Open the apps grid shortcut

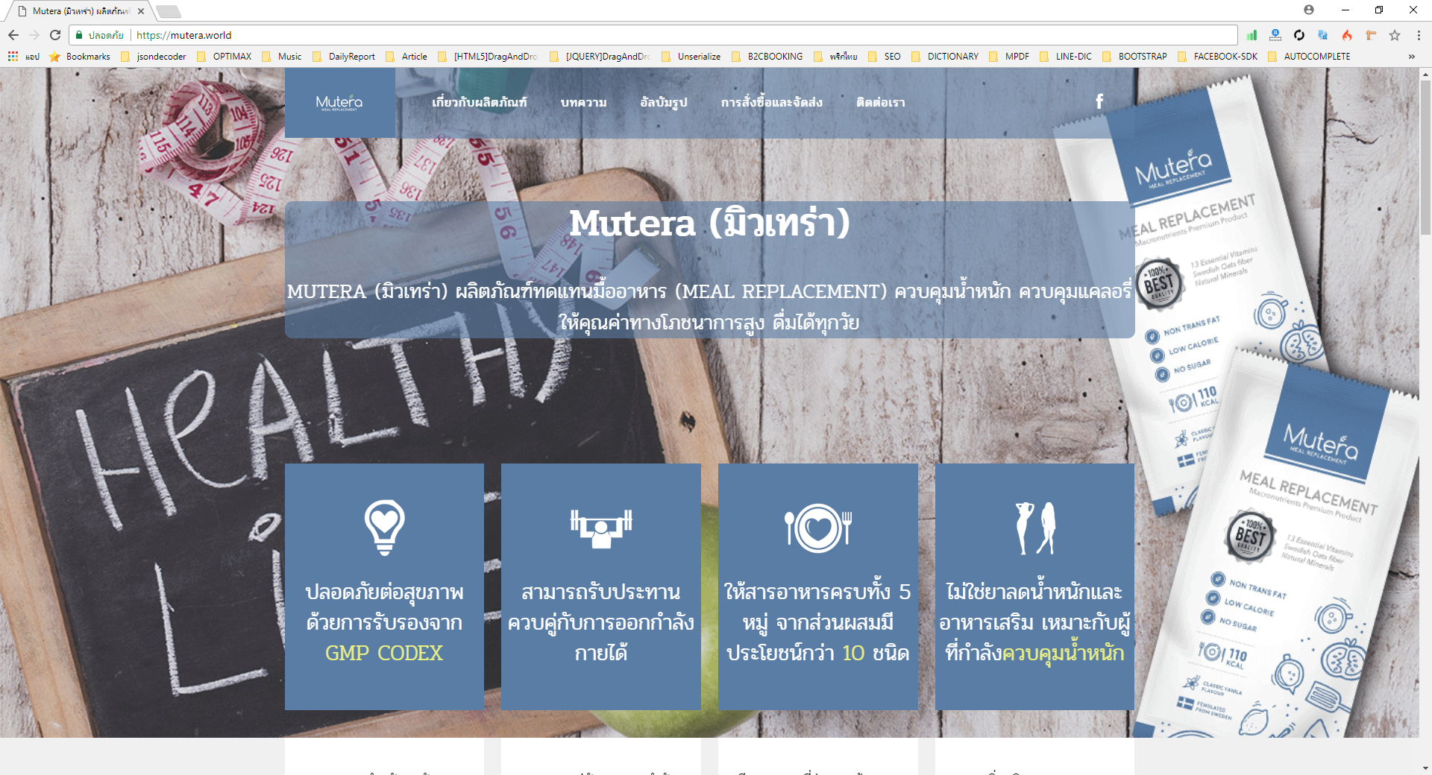(13, 56)
